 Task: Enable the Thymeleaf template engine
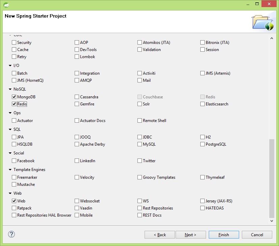(202, 177)
